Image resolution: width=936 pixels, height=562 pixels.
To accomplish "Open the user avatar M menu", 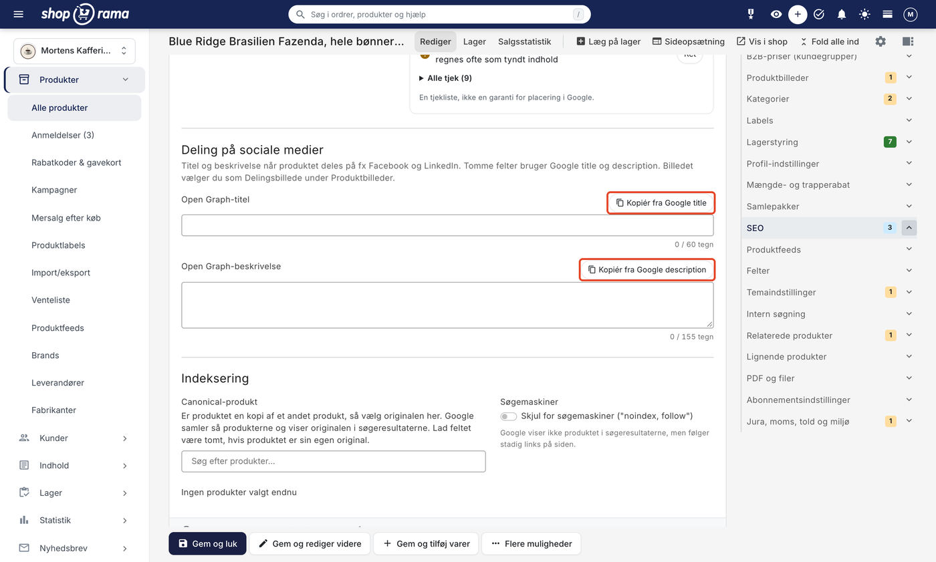I will tap(911, 14).
